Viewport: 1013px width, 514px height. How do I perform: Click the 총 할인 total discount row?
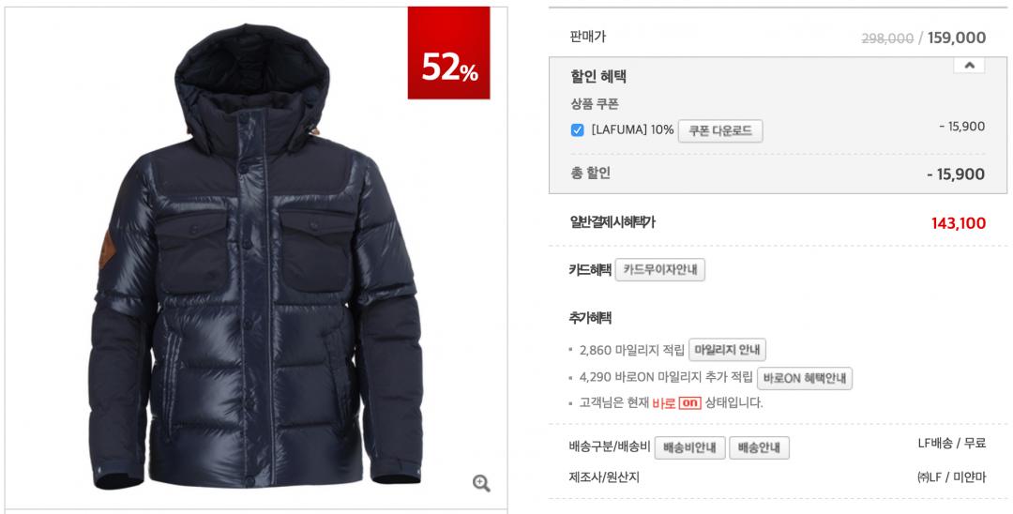click(778, 174)
